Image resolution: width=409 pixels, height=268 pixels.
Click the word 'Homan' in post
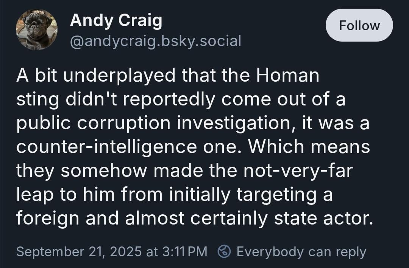point(287,75)
